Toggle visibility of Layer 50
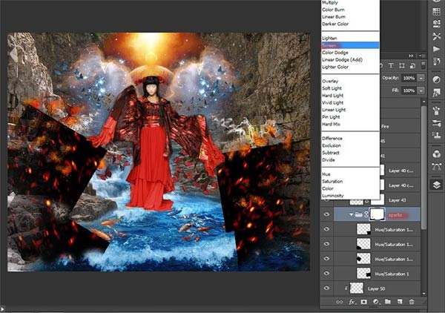 point(326,288)
